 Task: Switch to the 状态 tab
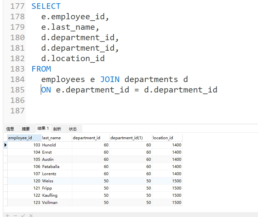[x=73, y=129]
